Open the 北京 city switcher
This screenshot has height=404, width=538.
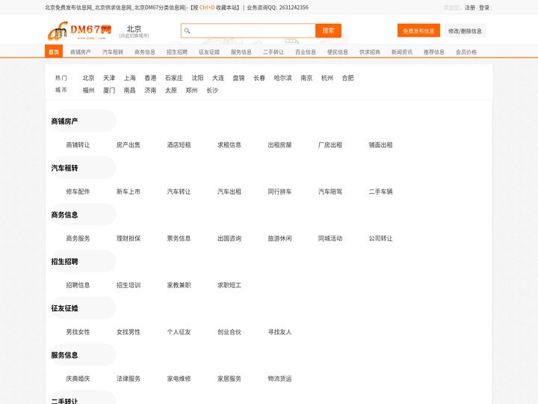[134, 31]
